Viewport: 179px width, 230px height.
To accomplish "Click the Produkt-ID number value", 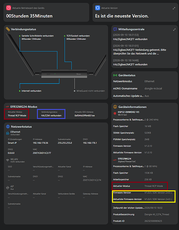I will coord(153,221).
